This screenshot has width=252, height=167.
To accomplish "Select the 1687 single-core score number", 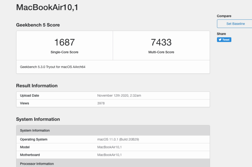I will [x=64, y=42].
